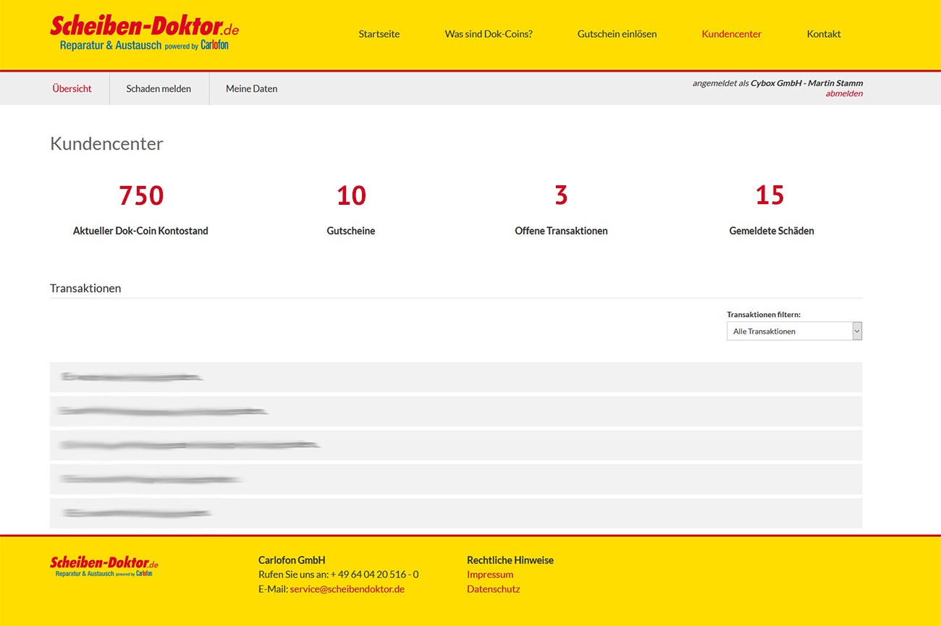The width and height of the screenshot is (941, 626).
Task: Go to Was sind Dok-Coins? page
Action: (489, 34)
